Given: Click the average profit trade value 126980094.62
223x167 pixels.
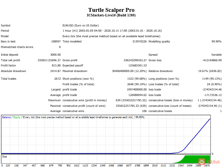Looking at the screenshot, I should point(137,95).
